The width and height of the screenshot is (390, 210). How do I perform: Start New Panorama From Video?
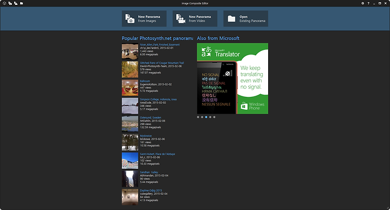tap(195, 18)
